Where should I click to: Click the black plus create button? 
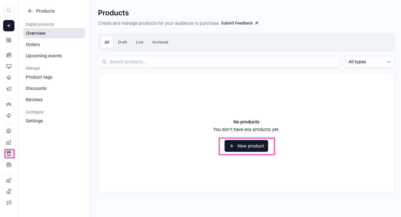click(9, 26)
